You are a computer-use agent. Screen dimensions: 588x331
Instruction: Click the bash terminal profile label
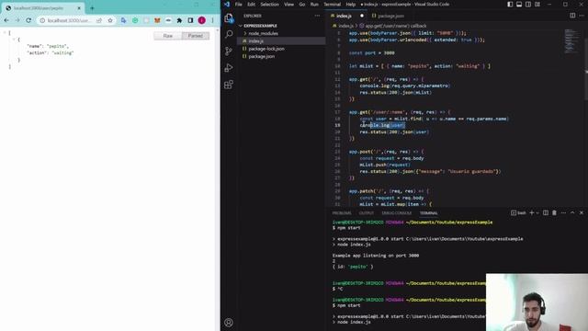pos(518,212)
